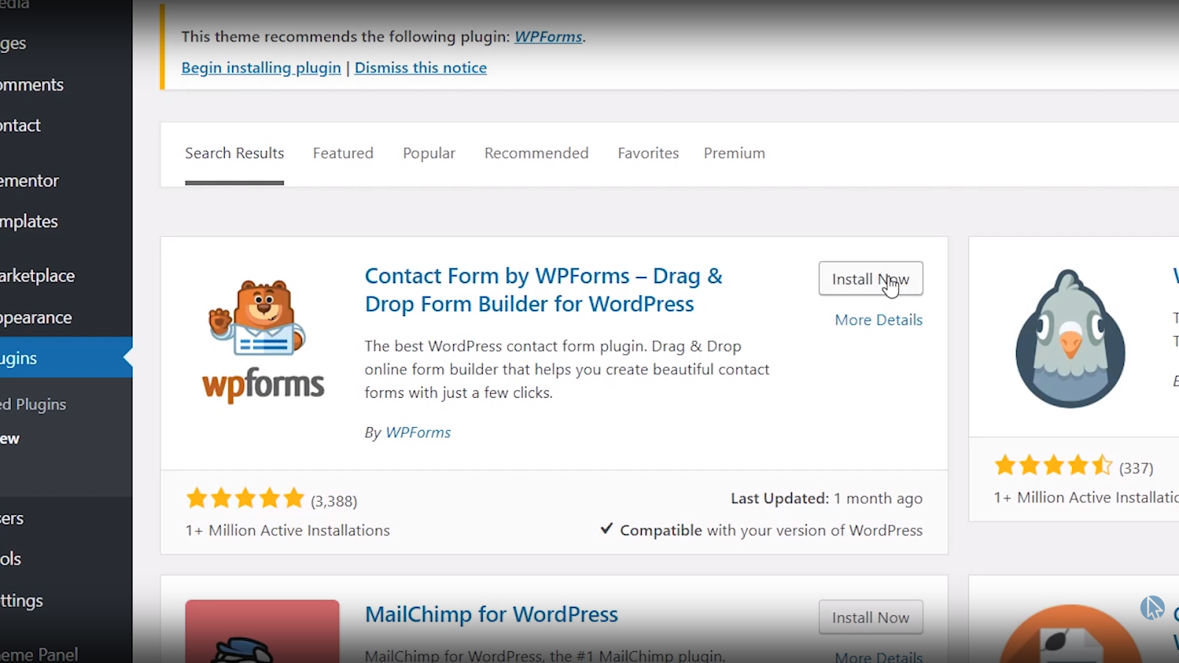
Task: Click the "(337)" review count
Action: (1136, 469)
